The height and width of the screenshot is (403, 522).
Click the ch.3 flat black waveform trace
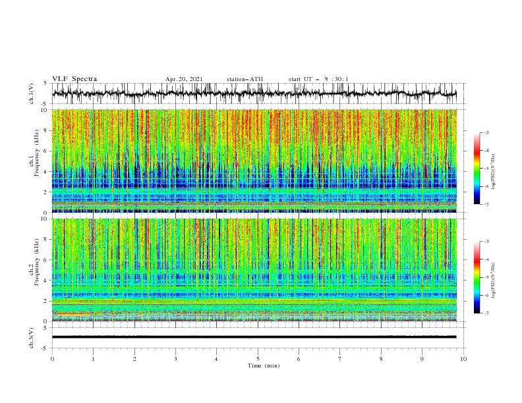pos(254,337)
